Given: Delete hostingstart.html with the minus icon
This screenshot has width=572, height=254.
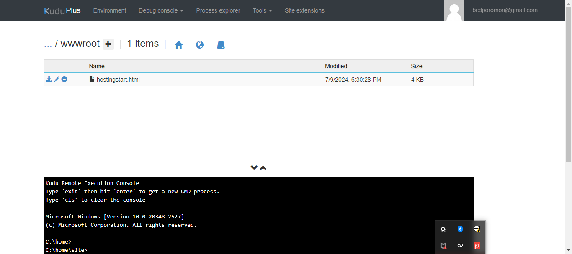Looking at the screenshot, I should pyautogui.click(x=64, y=79).
